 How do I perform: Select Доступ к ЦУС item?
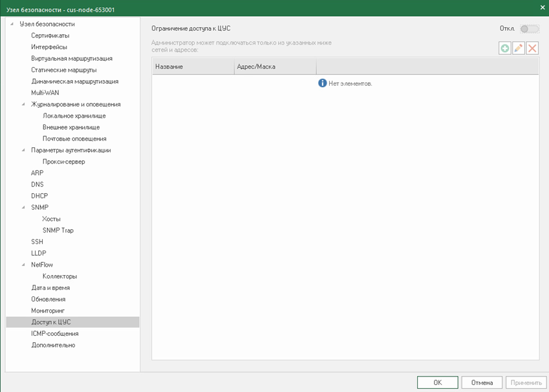pyautogui.click(x=73, y=322)
